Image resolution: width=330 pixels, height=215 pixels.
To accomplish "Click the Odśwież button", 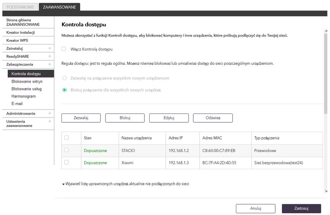I will coord(213,118).
